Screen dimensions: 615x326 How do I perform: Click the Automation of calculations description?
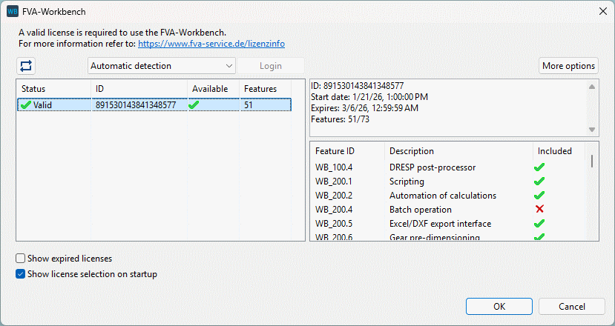click(x=442, y=196)
